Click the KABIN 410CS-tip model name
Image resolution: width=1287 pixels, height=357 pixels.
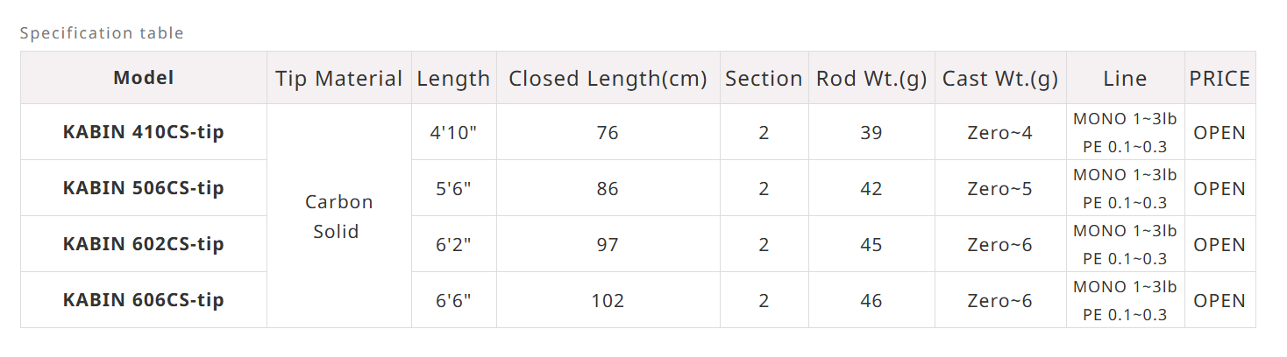143,132
